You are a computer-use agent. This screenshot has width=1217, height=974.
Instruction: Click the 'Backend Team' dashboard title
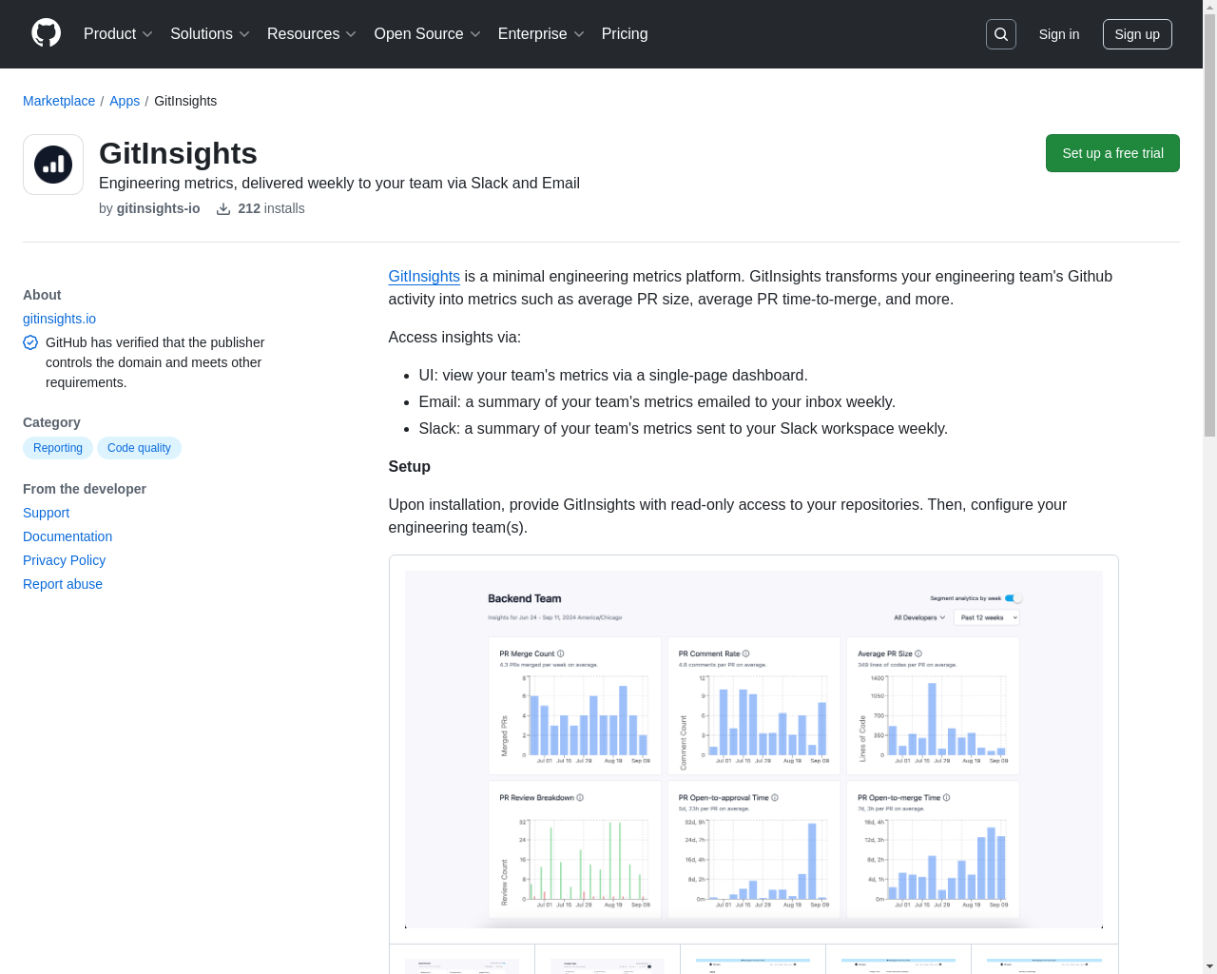(x=525, y=598)
